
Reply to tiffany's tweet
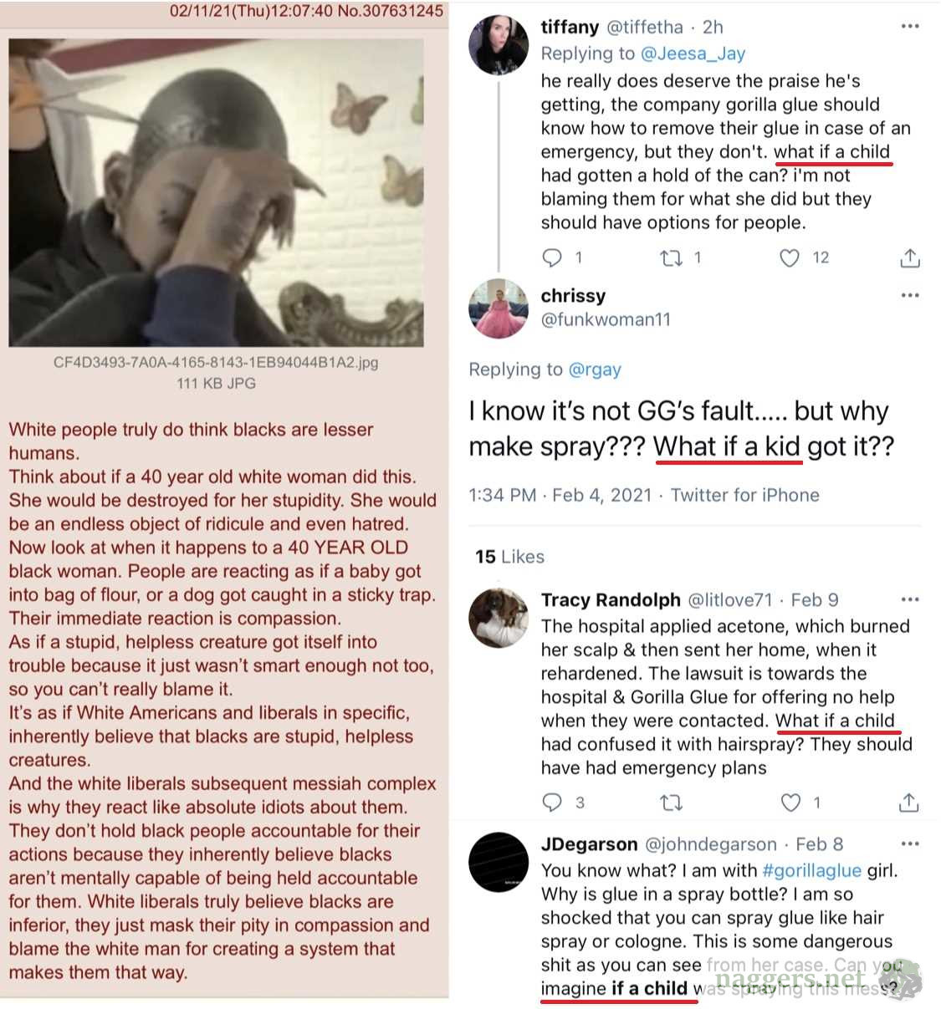[553, 257]
